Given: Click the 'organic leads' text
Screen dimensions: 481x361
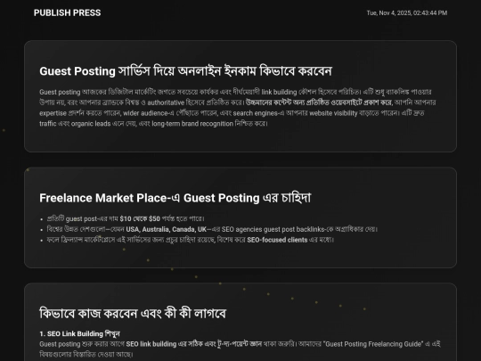Looking at the screenshot, I should pyautogui.click(x=91, y=124).
